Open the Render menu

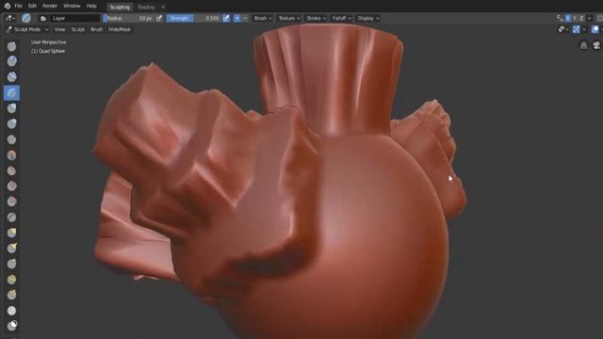[x=50, y=7]
